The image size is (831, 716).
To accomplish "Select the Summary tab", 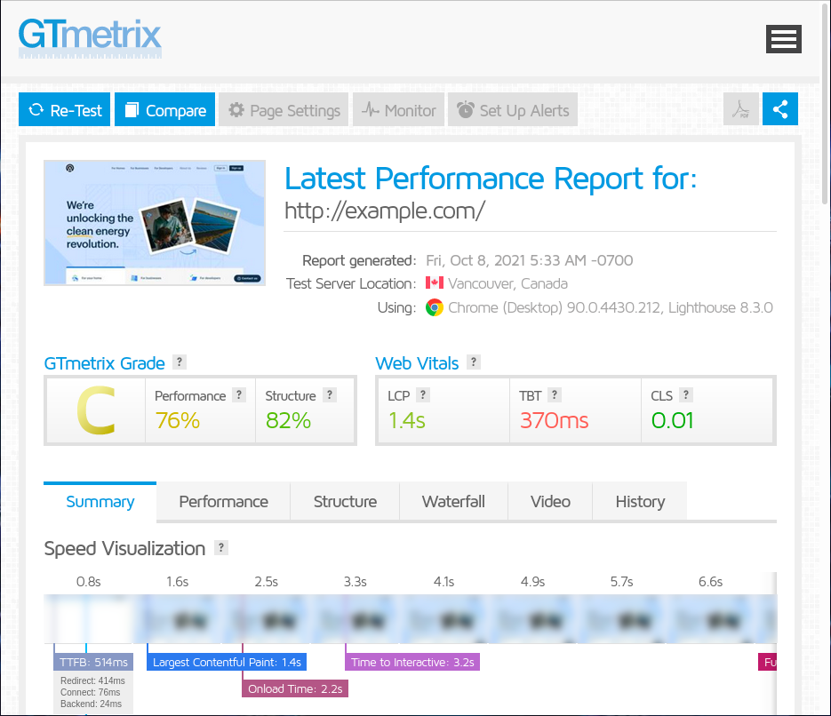I will [100, 502].
